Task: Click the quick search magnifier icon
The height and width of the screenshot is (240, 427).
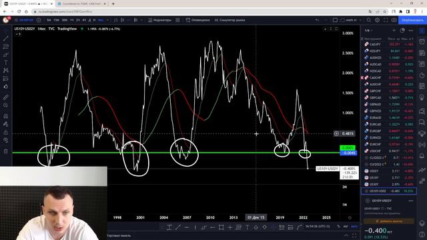Action: tap(369, 20)
